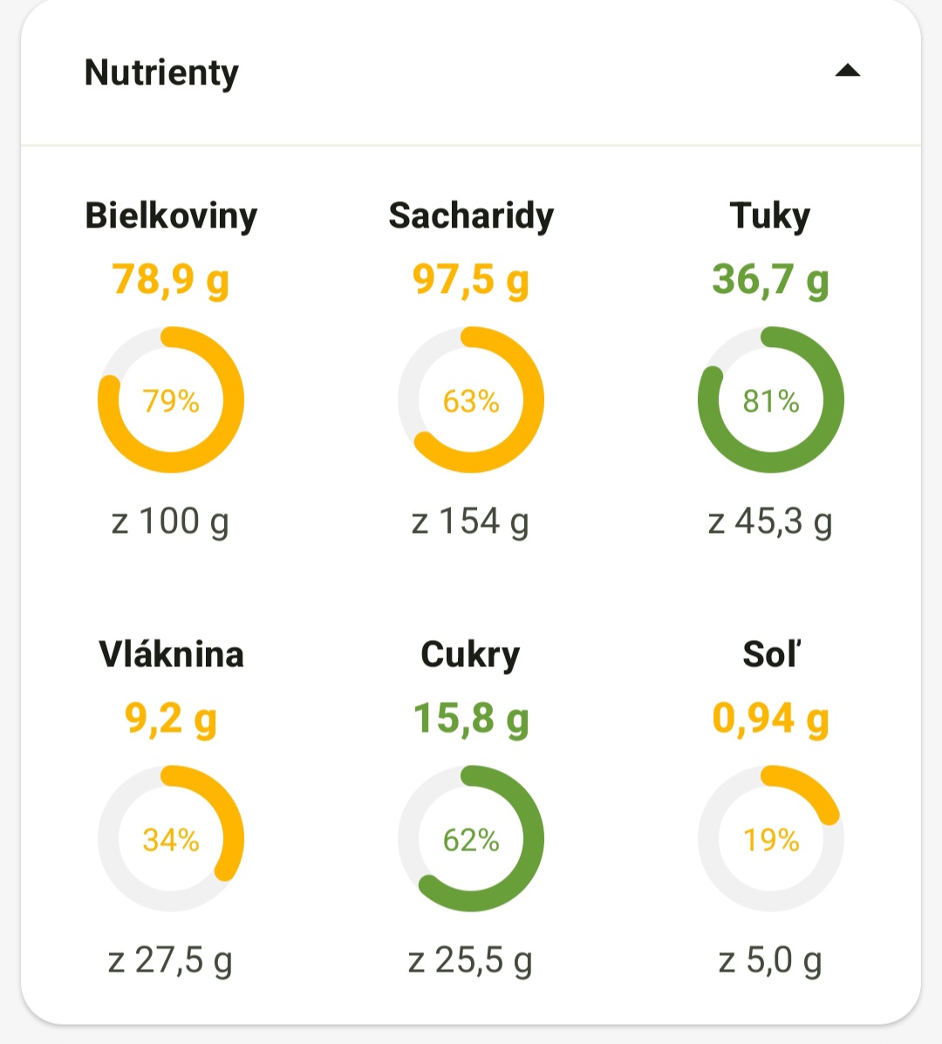Open the Vláknina 34% progress ring
This screenshot has height=1044, width=942.
coord(171,839)
